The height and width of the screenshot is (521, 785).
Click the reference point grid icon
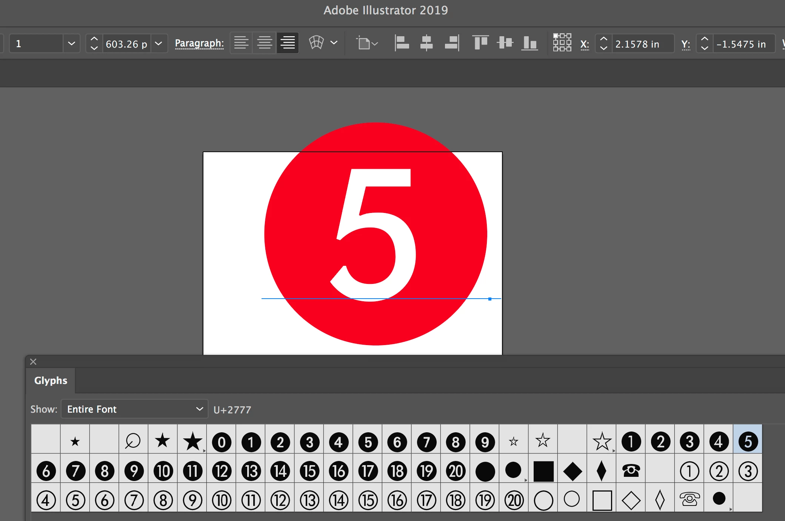click(562, 43)
